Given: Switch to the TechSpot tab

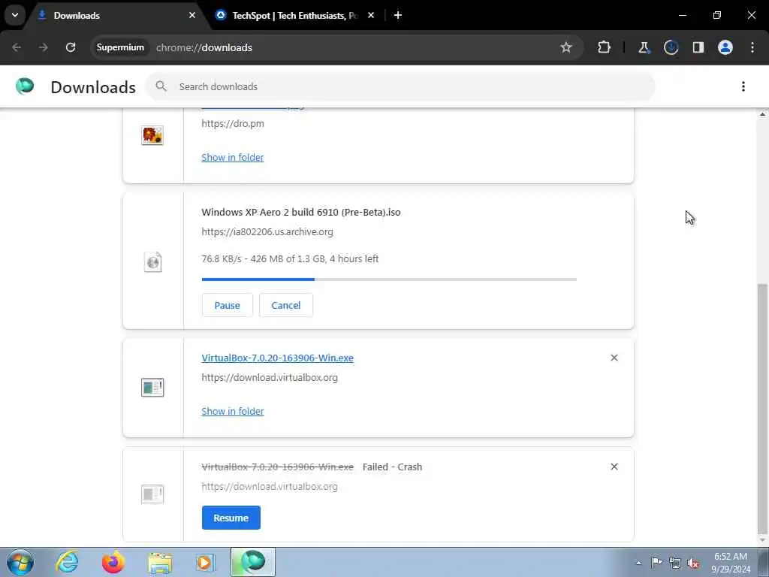Looking at the screenshot, I should pyautogui.click(x=294, y=15).
